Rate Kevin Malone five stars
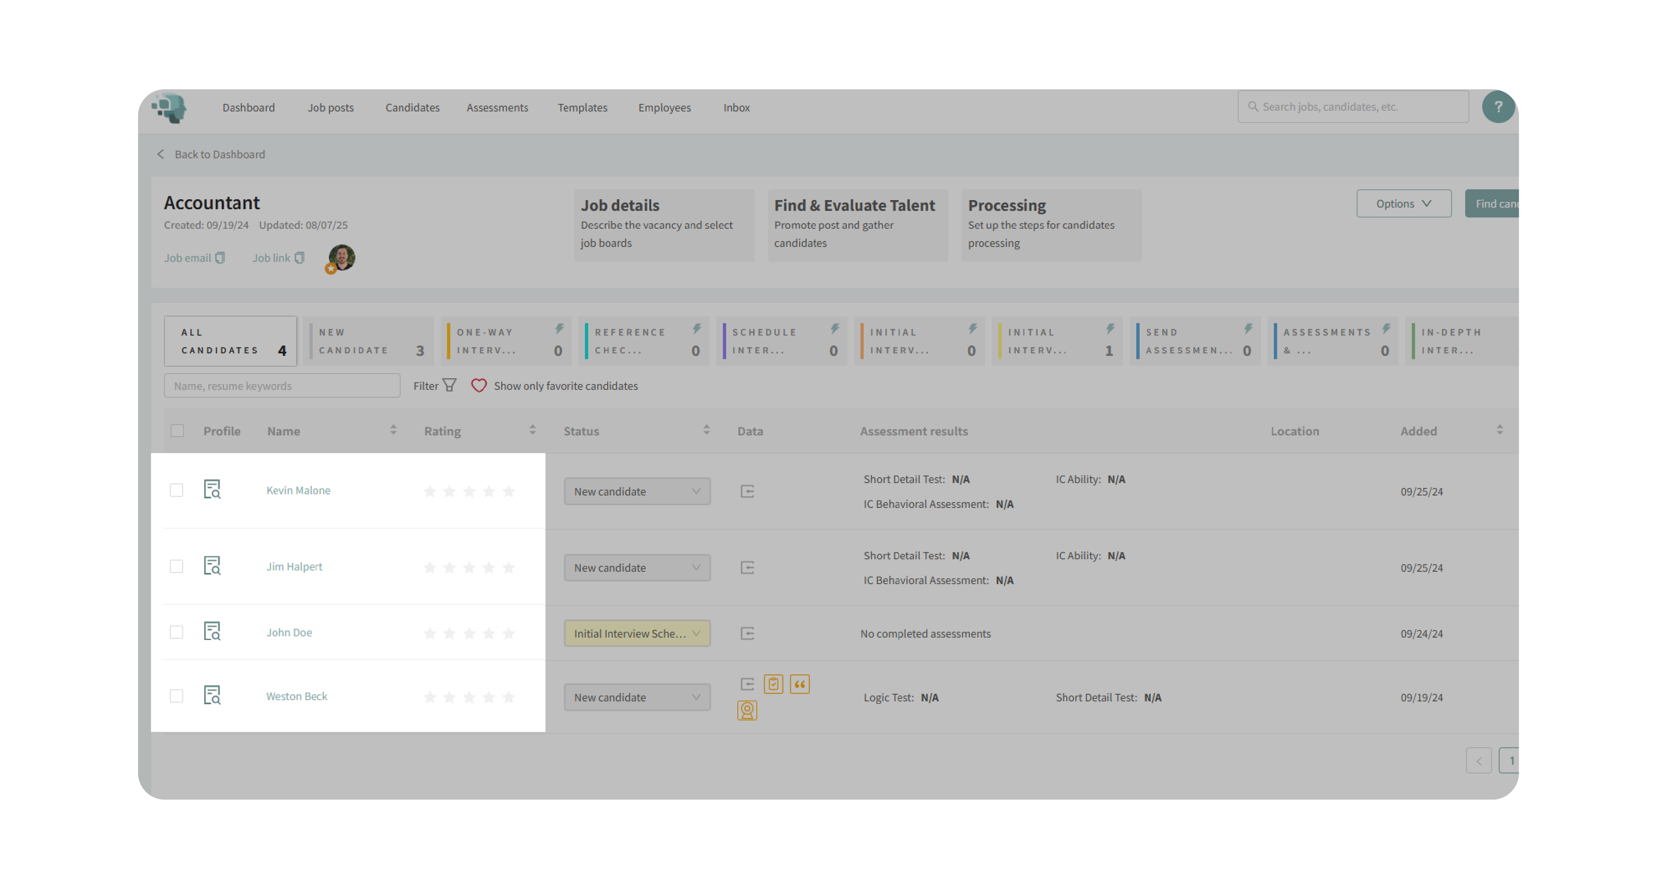 (x=508, y=491)
